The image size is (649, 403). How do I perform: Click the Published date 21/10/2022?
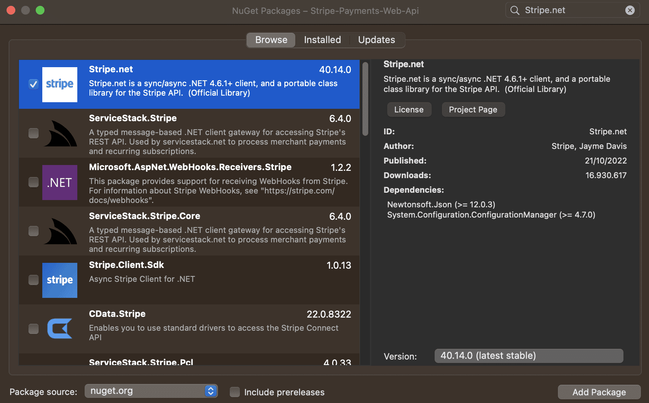pyautogui.click(x=606, y=161)
